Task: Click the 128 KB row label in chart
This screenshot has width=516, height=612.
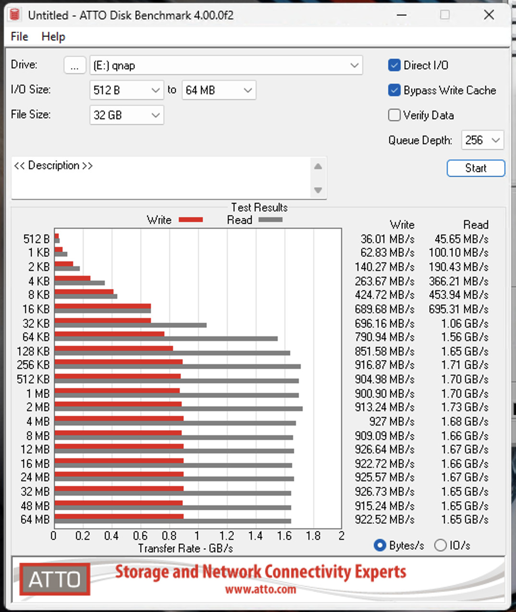Action: point(33,351)
